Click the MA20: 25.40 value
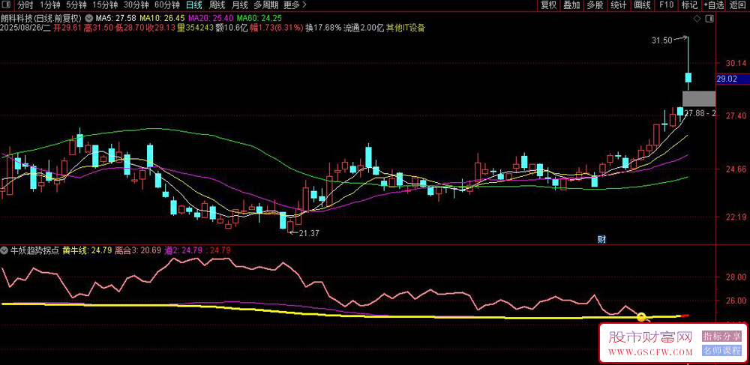 pyautogui.click(x=210, y=18)
